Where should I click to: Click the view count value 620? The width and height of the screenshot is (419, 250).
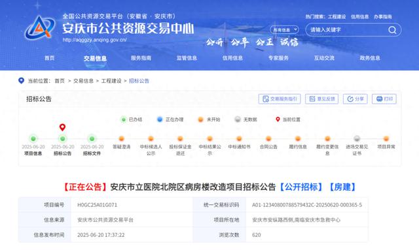[256, 235]
